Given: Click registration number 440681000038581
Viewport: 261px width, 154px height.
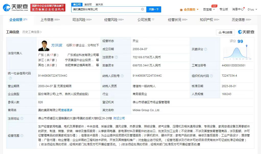Looking at the screenshot, I should tap(233, 65).
